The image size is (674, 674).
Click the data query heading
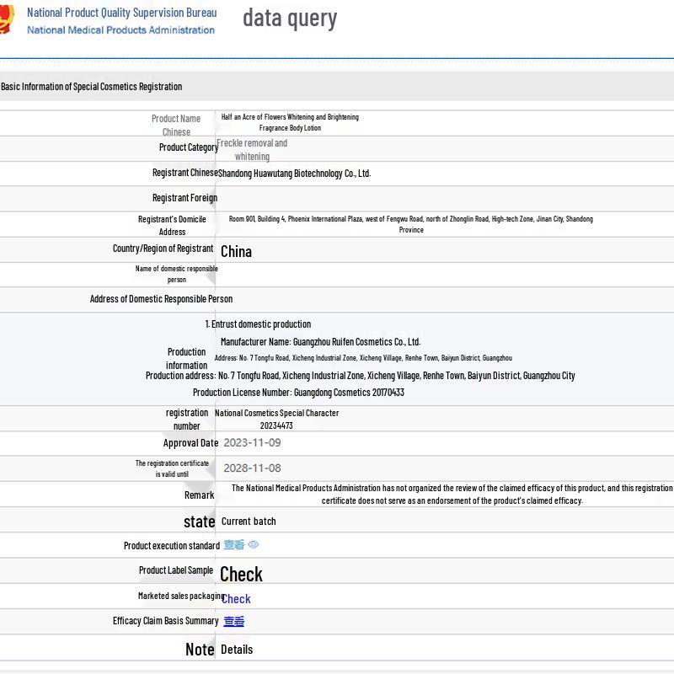coord(289,18)
